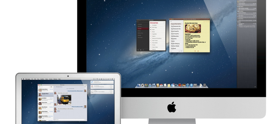
Task: Open the Trash in the iMac dock
Action: click(x=205, y=85)
